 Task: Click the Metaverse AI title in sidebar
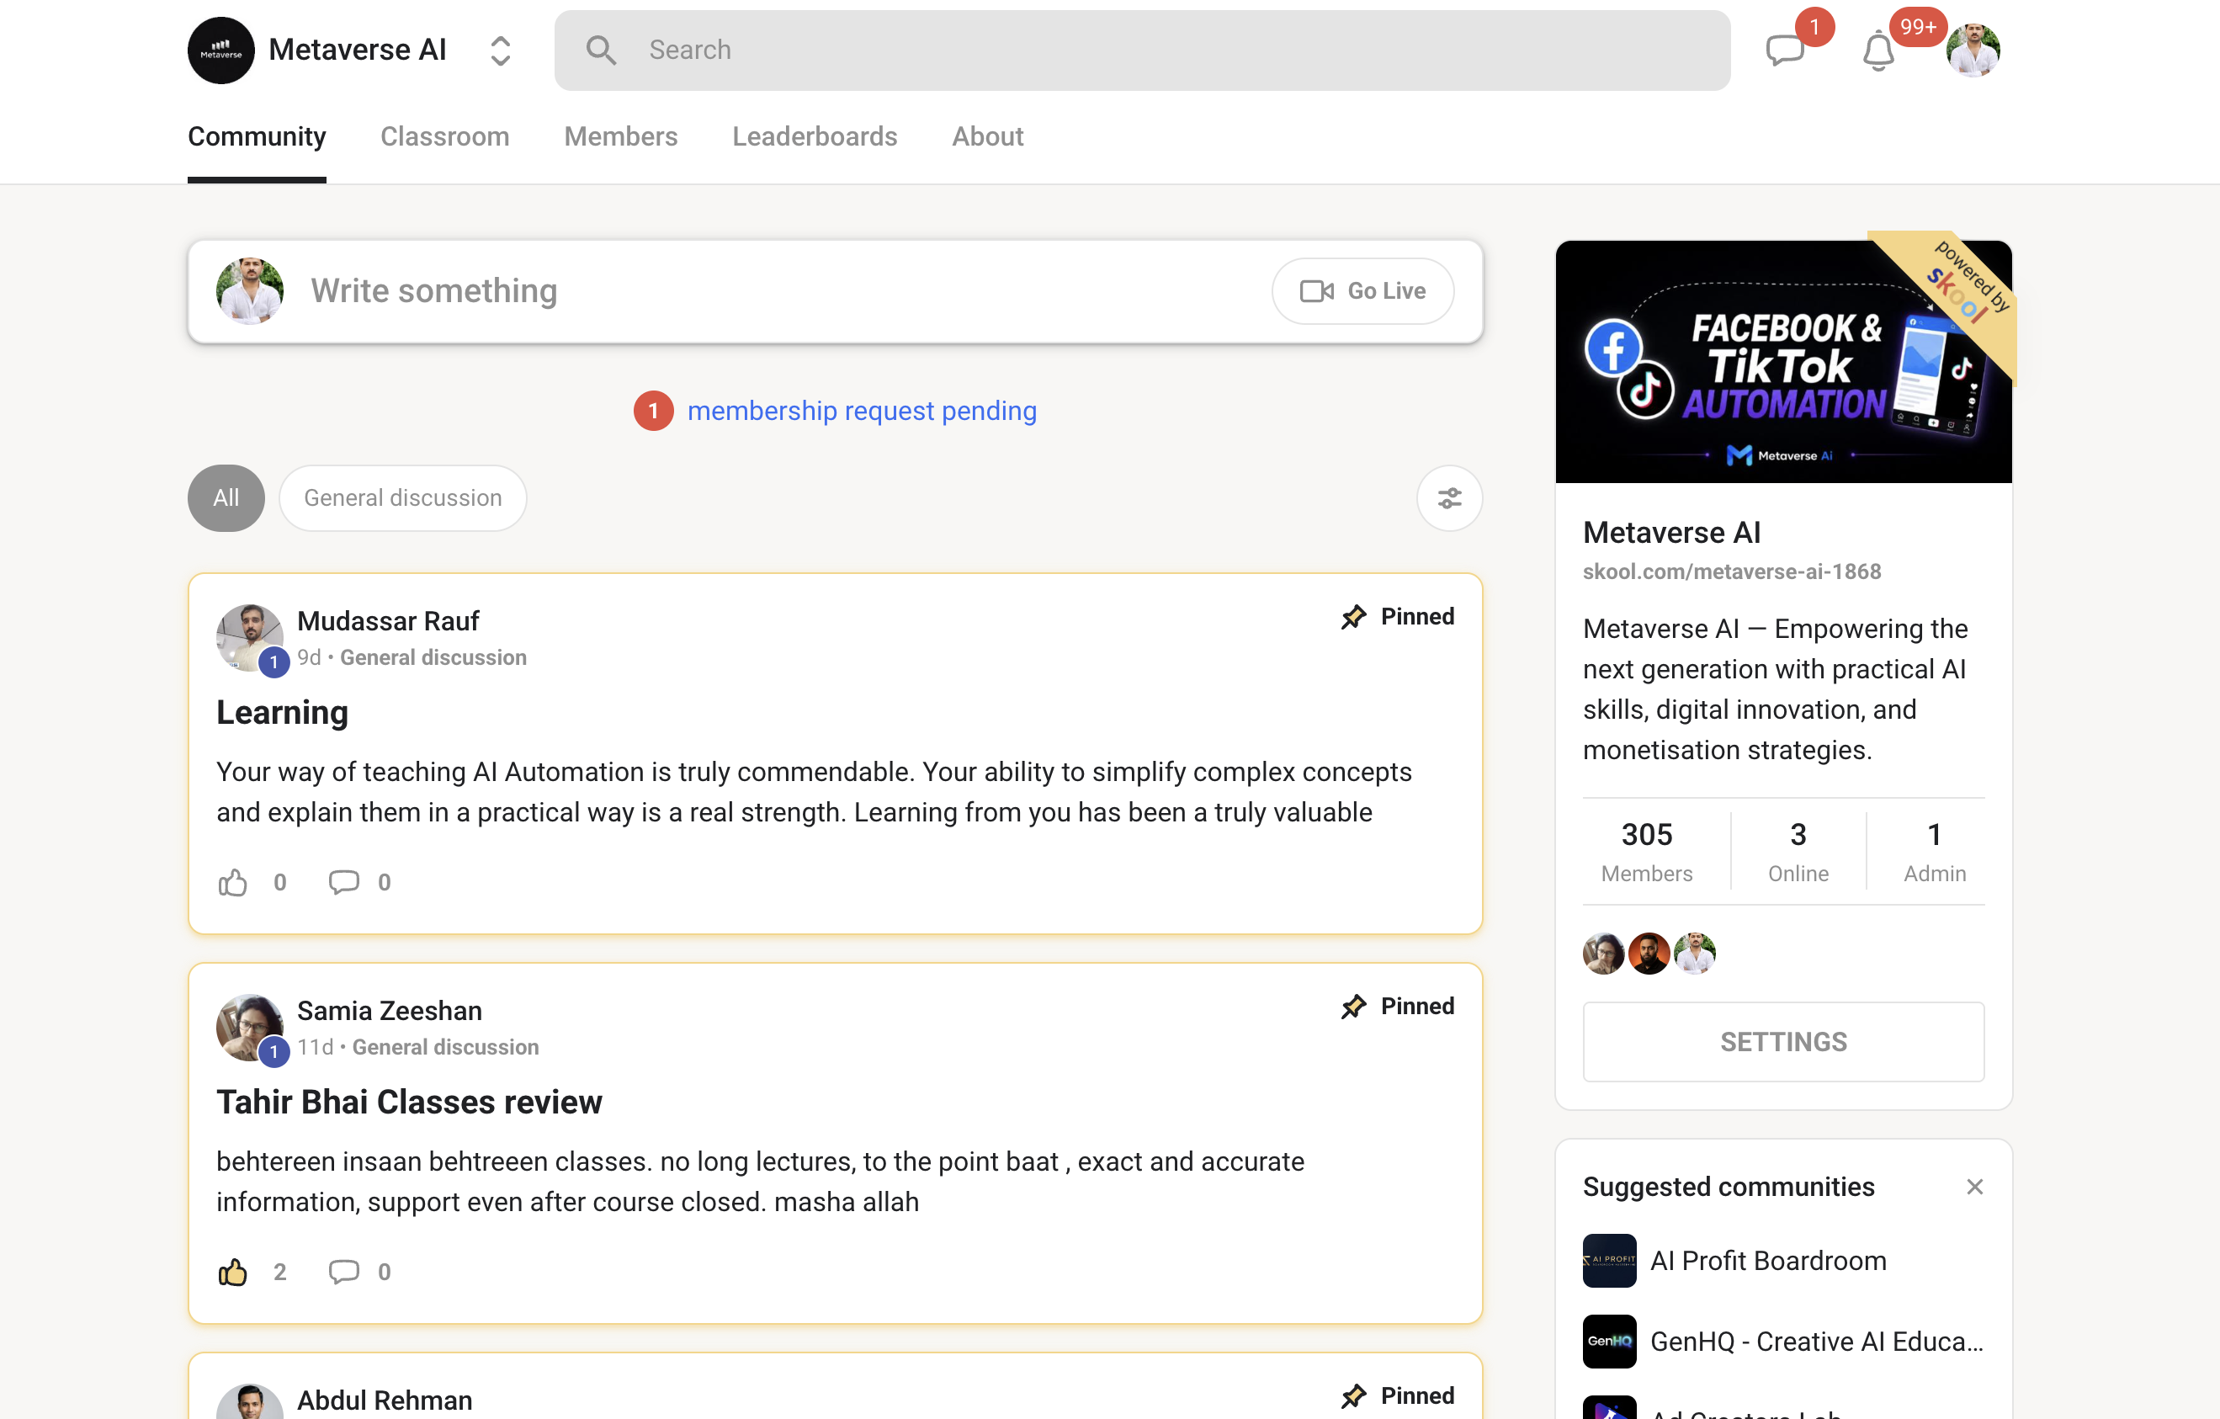pyautogui.click(x=1671, y=532)
